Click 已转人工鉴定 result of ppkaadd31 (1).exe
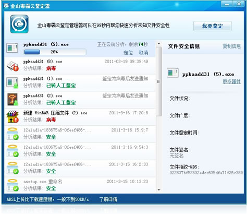 (61, 86)
